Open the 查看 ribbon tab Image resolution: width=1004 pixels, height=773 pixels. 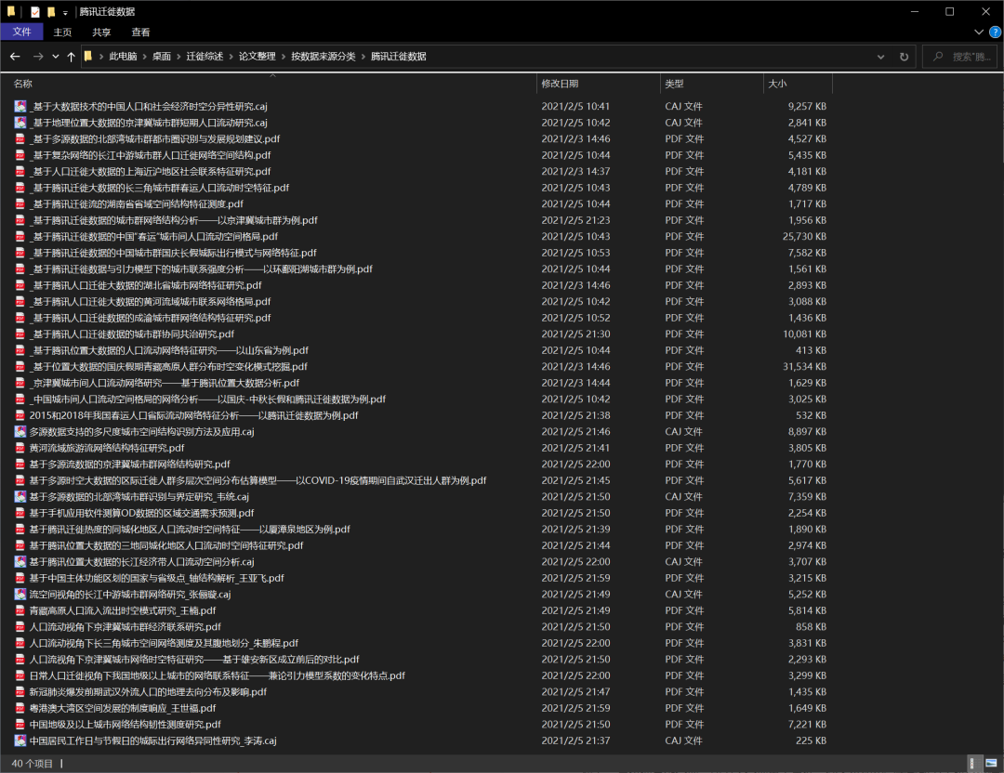(140, 32)
